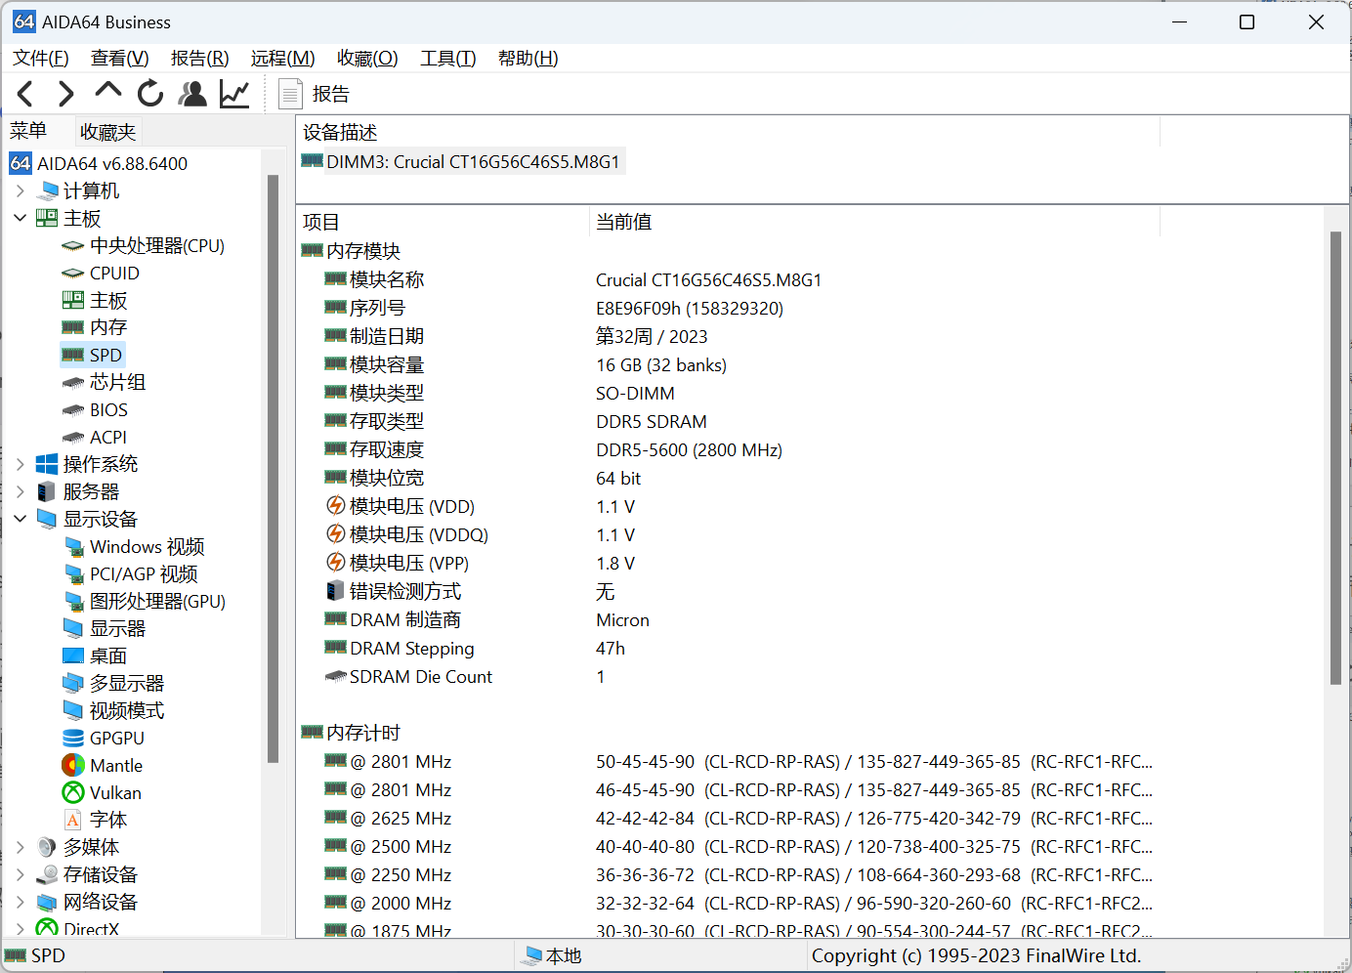Expand the 网络设备 tree node
1352x973 pixels.
[21, 902]
